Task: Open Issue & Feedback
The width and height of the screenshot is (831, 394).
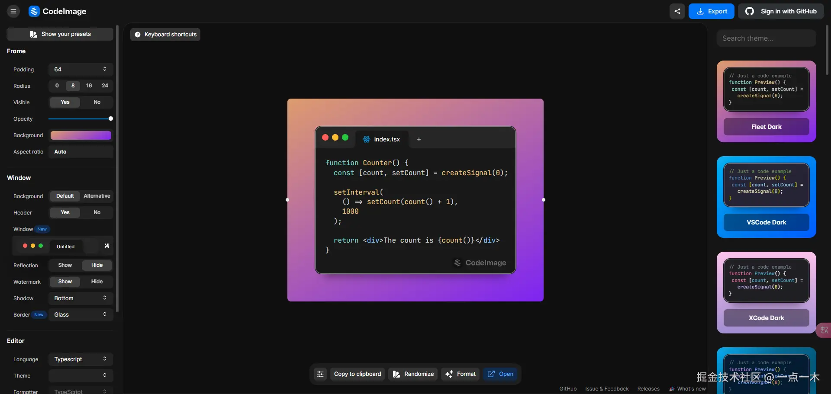Action: [x=607, y=388]
